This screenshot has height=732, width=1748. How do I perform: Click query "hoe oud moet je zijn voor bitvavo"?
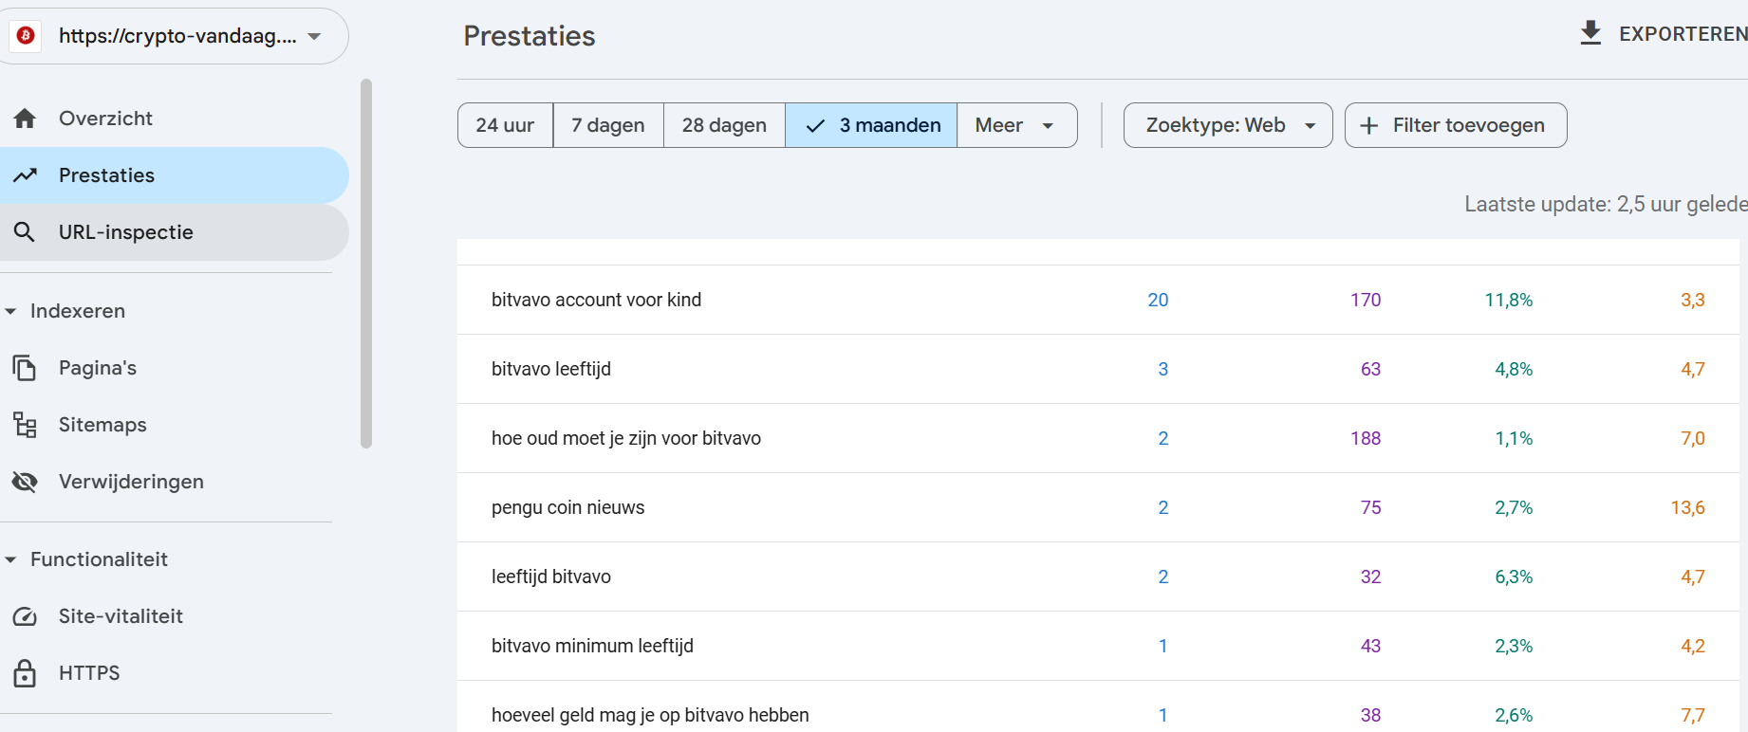point(626,438)
